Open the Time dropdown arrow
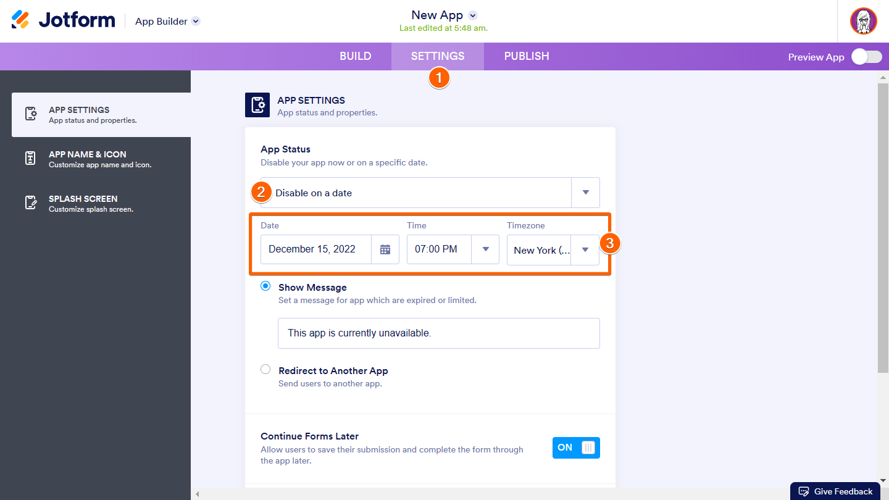The height and width of the screenshot is (500, 889). click(x=485, y=249)
